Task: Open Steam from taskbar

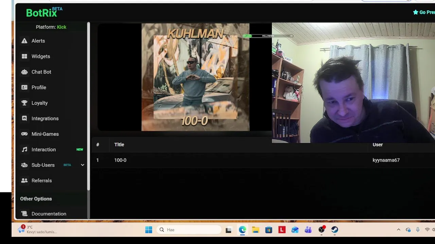Action: tap(335, 230)
